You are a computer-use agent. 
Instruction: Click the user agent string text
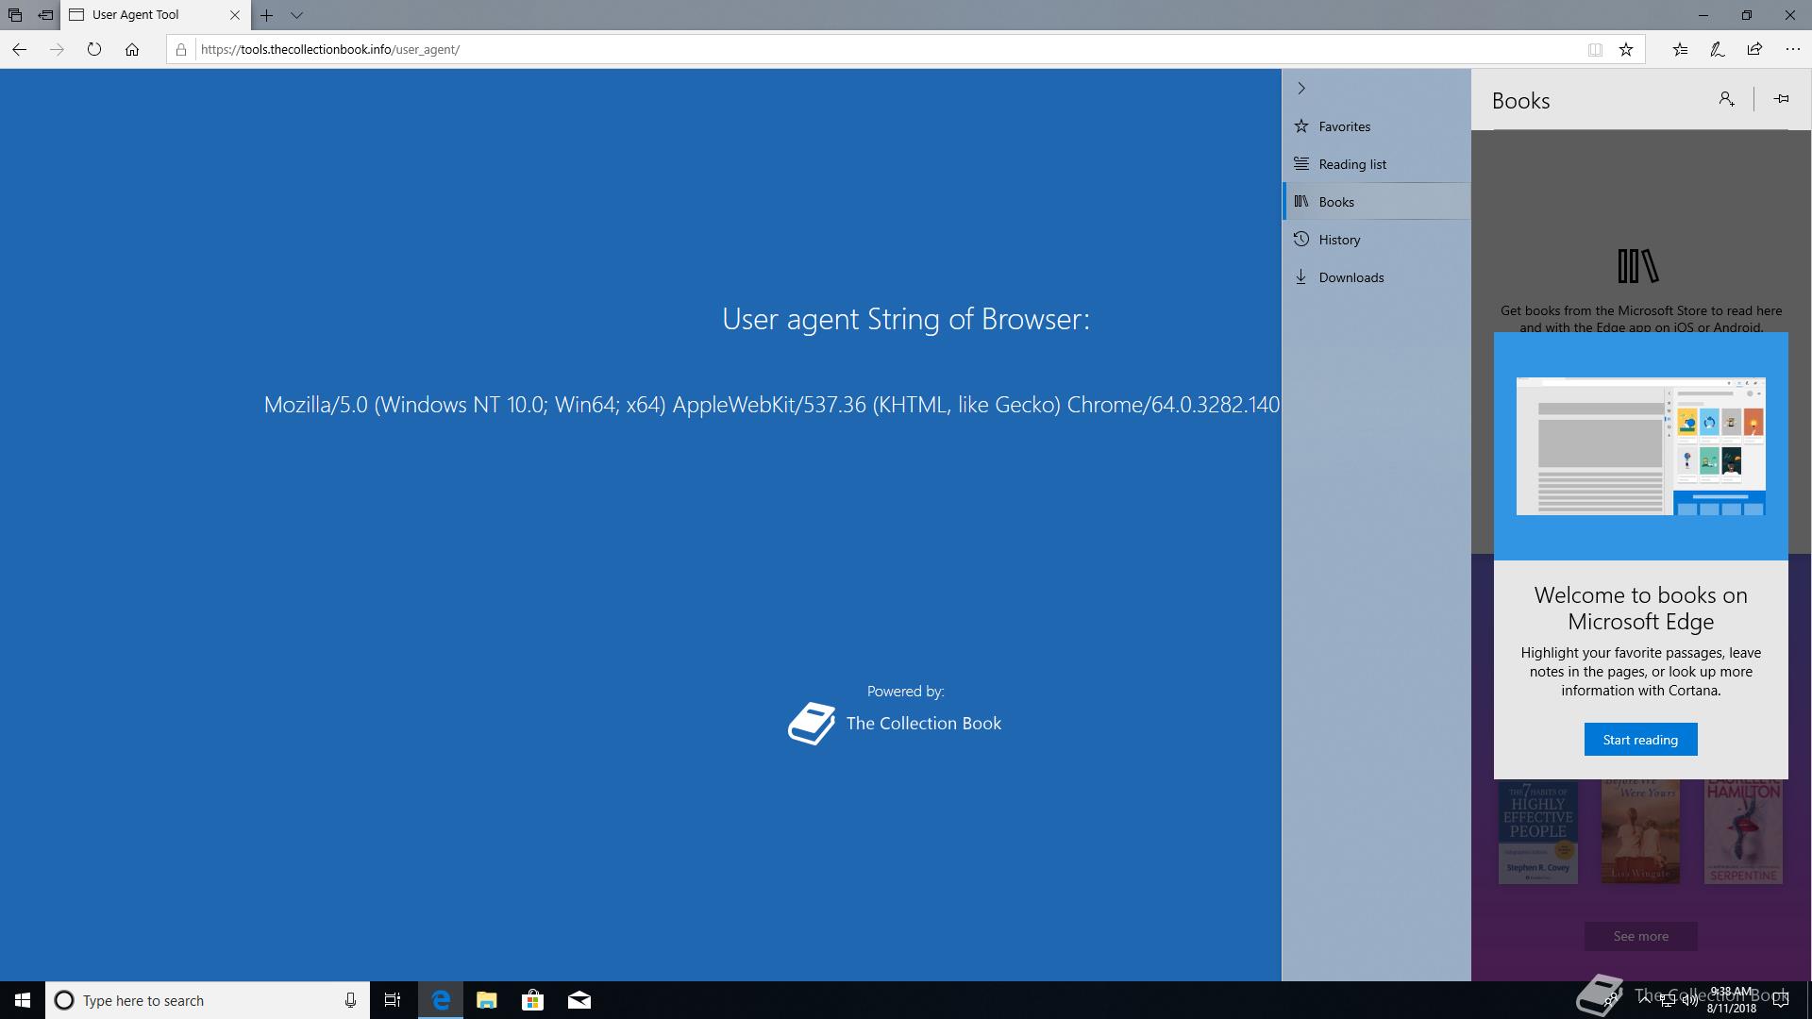click(772, 405)
